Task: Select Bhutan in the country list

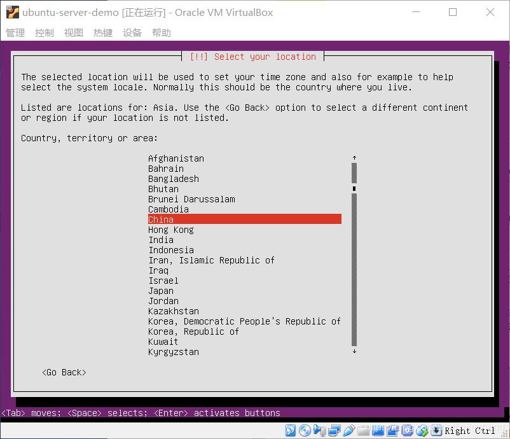Action: click(163, 189)
